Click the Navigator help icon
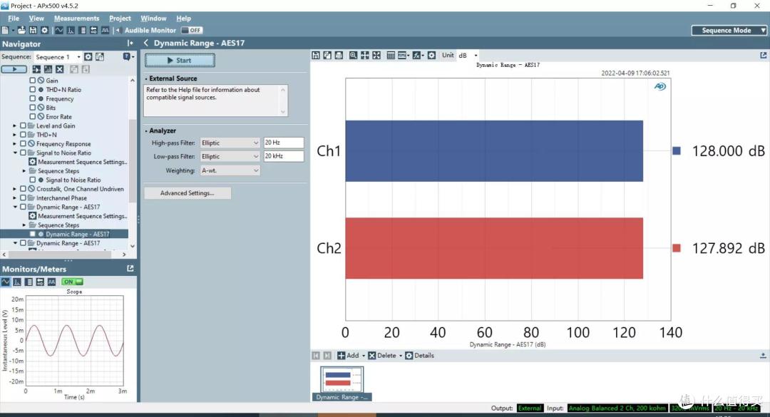 126,57
